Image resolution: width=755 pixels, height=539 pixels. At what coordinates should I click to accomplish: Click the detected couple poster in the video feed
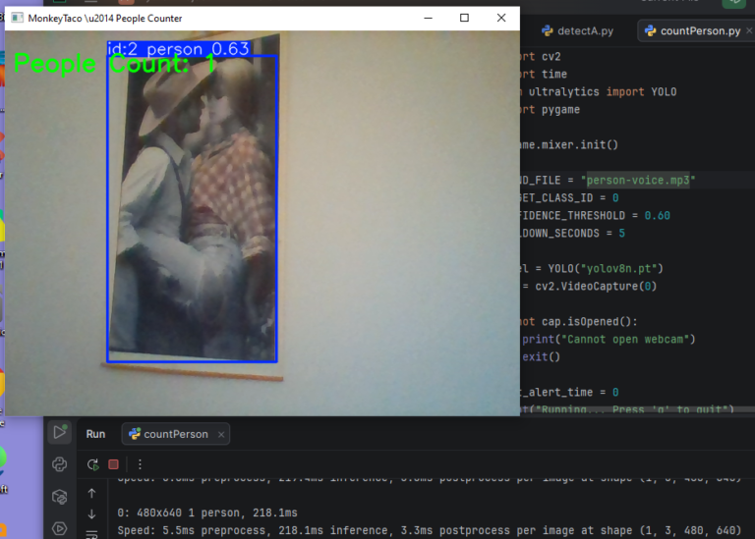(x=192, y=208)
